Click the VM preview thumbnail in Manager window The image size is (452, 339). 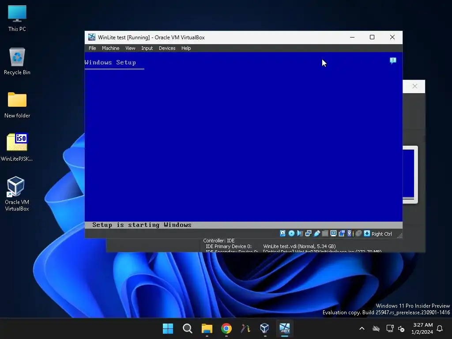point(410,174)
